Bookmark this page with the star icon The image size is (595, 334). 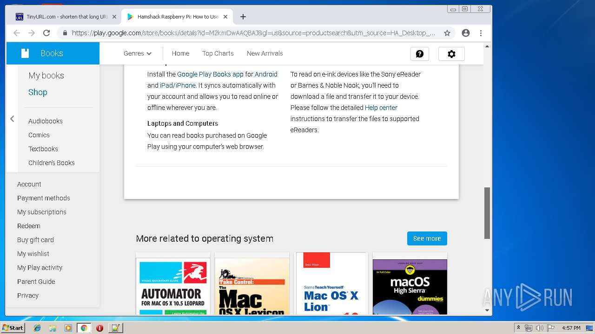[x=447, y=33]
